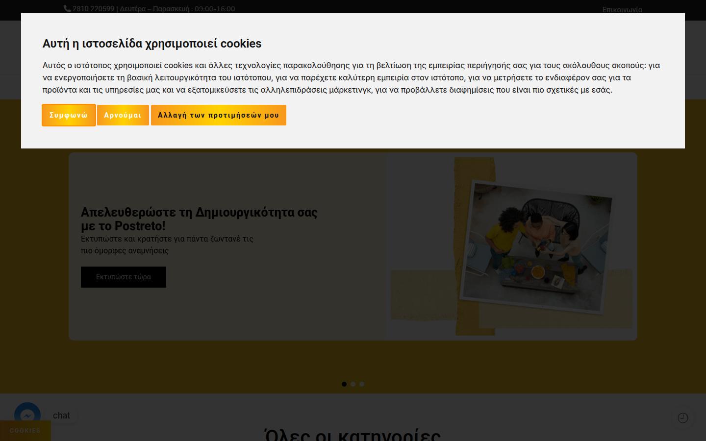Image resolution: width=706 pixels, height=441 pixels.
Task: Click the clock icon at bottom right
Action: pyautogui.click(x=683, y=418)
